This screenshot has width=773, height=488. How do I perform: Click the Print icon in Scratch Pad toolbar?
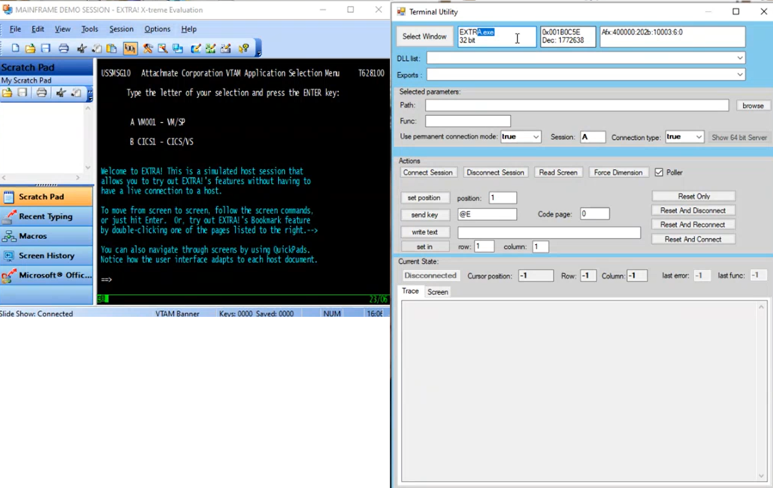[41, 93]
